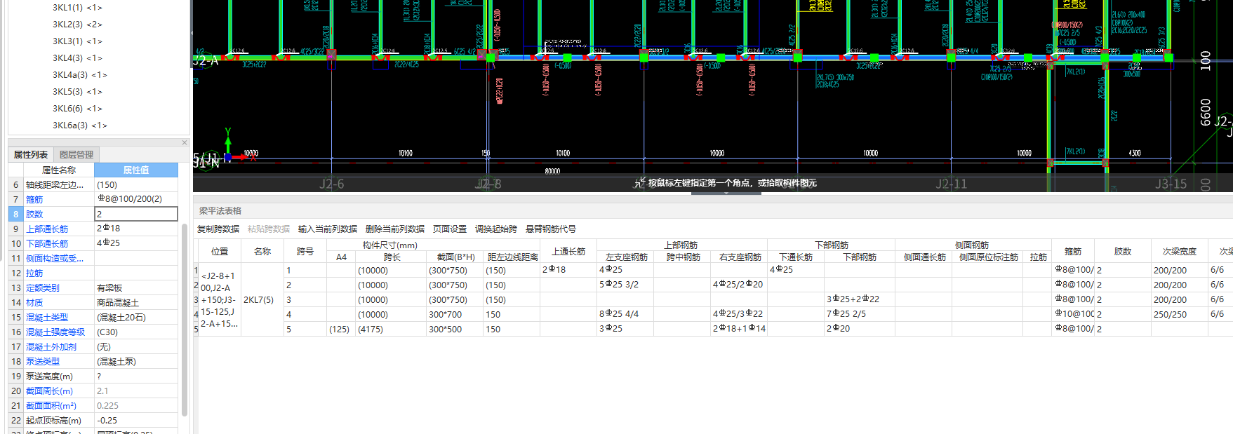Select the 3KL1(1) <1> component

(x=77, y=8)
